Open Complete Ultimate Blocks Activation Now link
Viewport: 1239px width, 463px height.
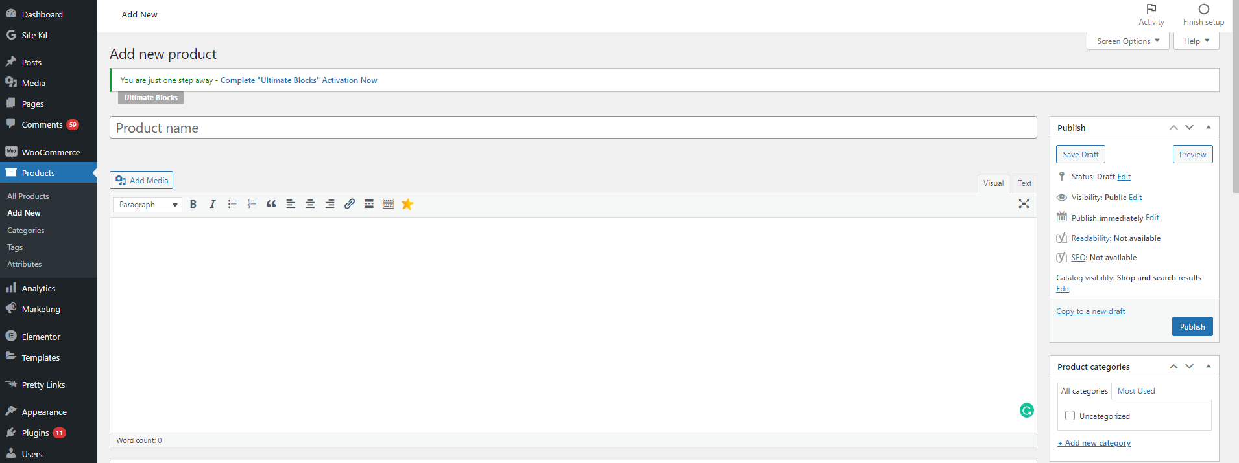click(298, 80)
